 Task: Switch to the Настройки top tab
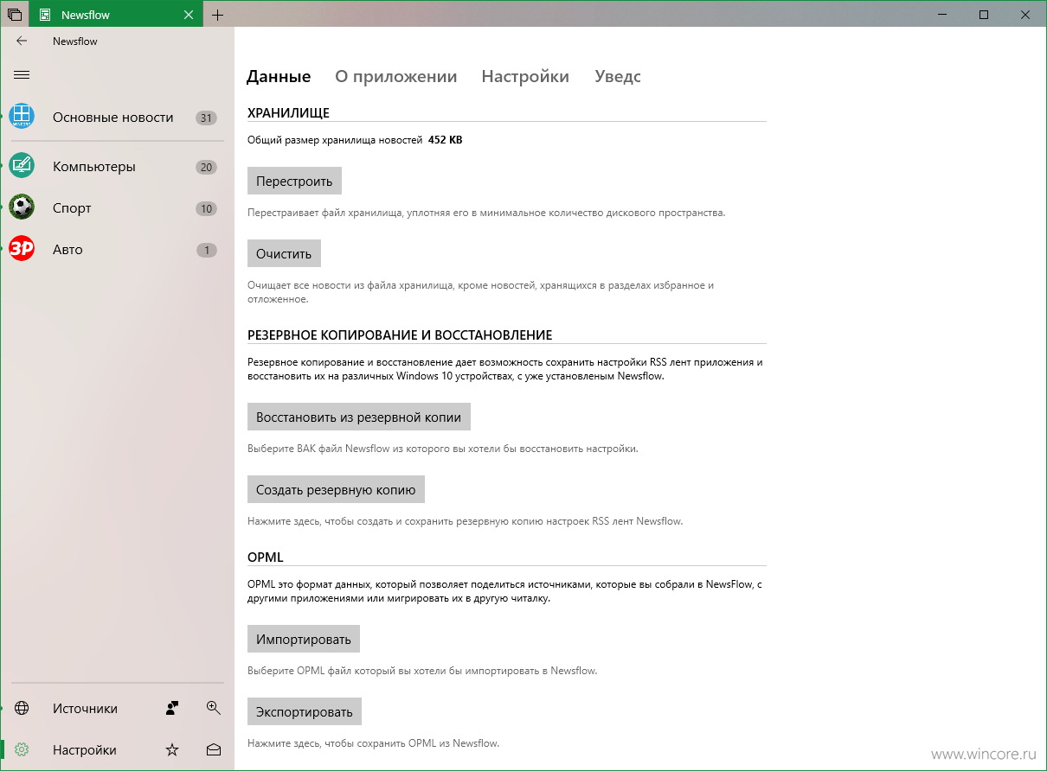pyautogui.click(x=525, y=76)
